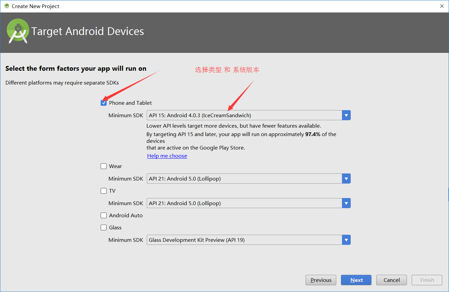Screen dimensions: 449x292
Task: Click the 97.4% device coverage text
Action: tap(313, 134)
